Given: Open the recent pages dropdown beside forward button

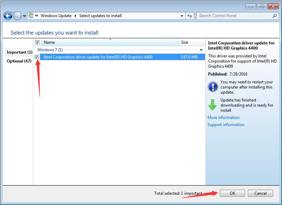Looking at the screenshot, I should tap(24, 16).
